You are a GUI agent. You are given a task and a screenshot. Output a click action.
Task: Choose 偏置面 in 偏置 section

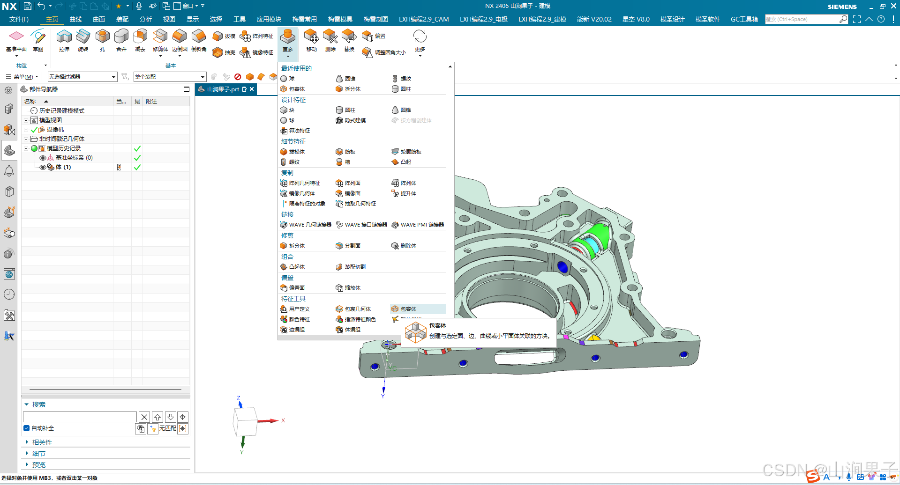(x=292, y=288)
